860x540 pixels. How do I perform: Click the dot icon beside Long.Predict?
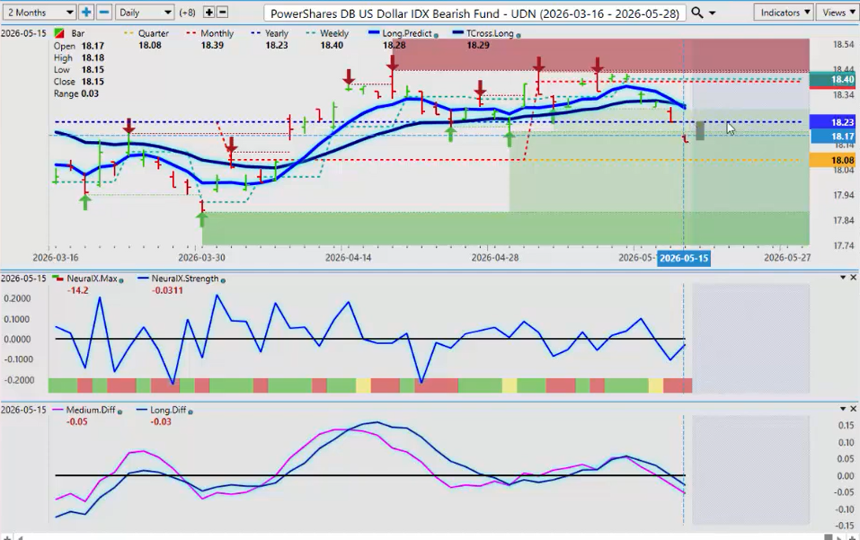(436, 35)
